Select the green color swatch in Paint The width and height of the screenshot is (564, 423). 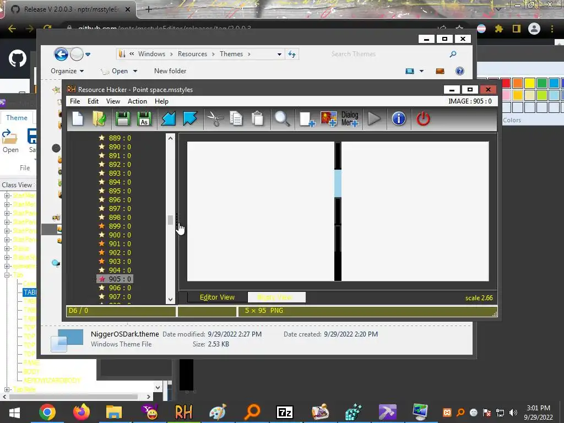[542, 83]
